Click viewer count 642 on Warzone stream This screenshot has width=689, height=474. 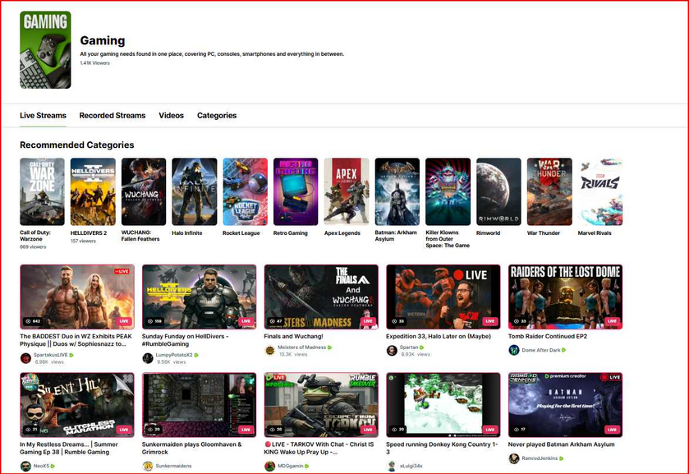coord(33,321)
